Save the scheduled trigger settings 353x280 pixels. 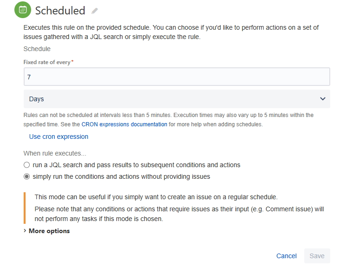tap(317, 256)
